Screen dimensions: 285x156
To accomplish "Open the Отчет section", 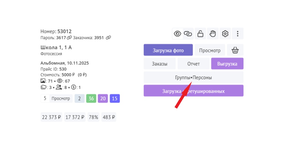I will (194, 64).
